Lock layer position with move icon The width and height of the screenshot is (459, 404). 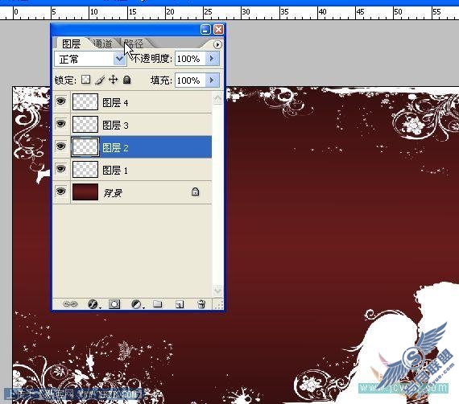[x=114, y=80]
